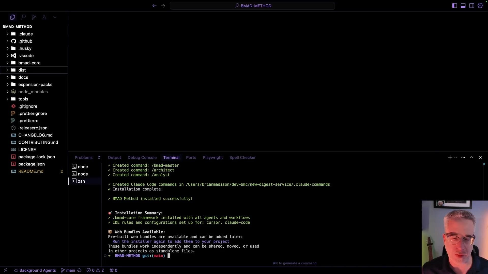Go back with the left arrow

click(154, 6)
